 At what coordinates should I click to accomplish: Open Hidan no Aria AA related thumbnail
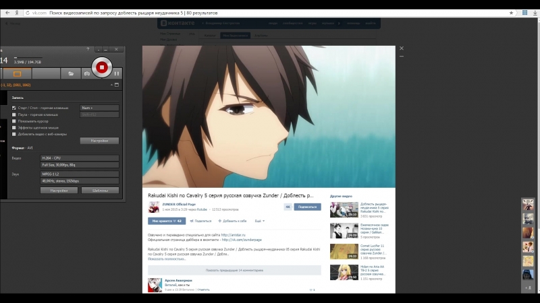click(344, 273)
